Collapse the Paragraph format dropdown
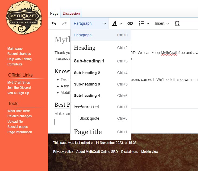The image size is (198, 171). 90,23
